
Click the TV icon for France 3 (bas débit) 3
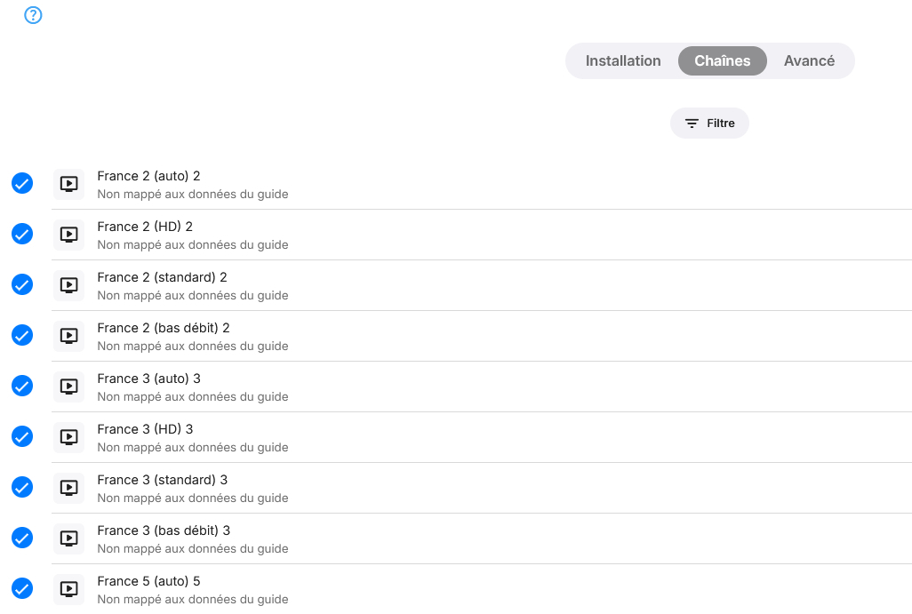pyautogui.click(x=68, y=538)
